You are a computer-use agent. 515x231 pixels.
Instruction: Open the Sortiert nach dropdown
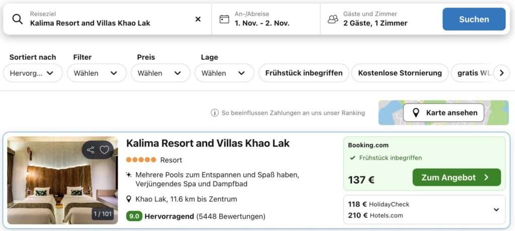[x=33, y=73]
